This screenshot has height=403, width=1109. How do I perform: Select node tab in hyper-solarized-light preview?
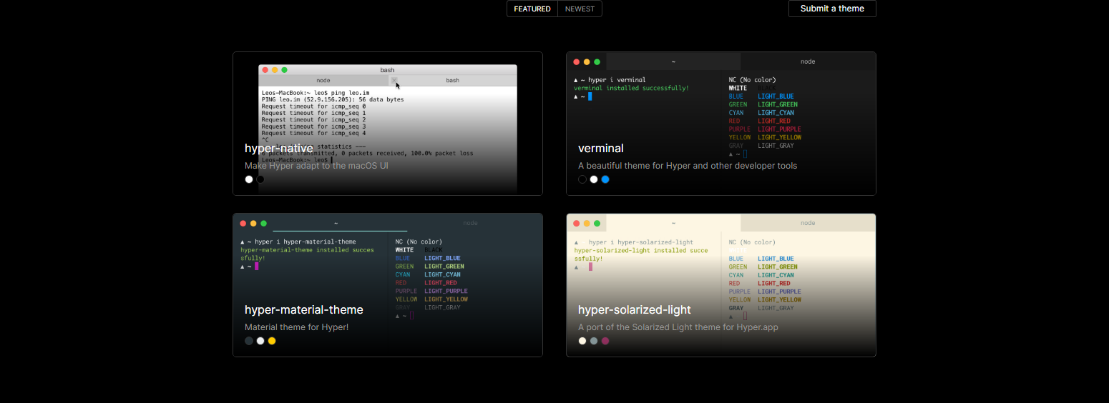pos(808,223)
